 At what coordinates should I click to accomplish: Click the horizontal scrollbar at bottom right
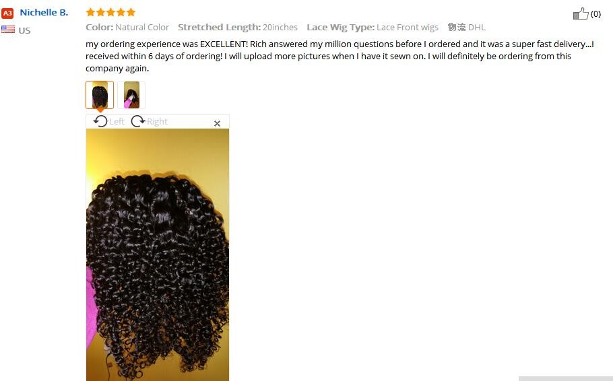566,379
